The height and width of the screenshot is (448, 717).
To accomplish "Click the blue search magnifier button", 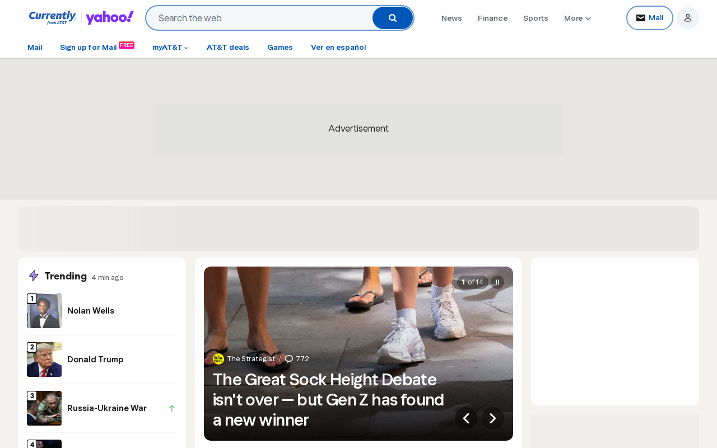I will tap(393, 18).
